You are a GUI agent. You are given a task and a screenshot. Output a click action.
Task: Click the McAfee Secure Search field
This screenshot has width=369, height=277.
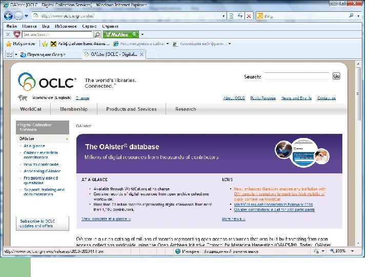coord(57,34)
